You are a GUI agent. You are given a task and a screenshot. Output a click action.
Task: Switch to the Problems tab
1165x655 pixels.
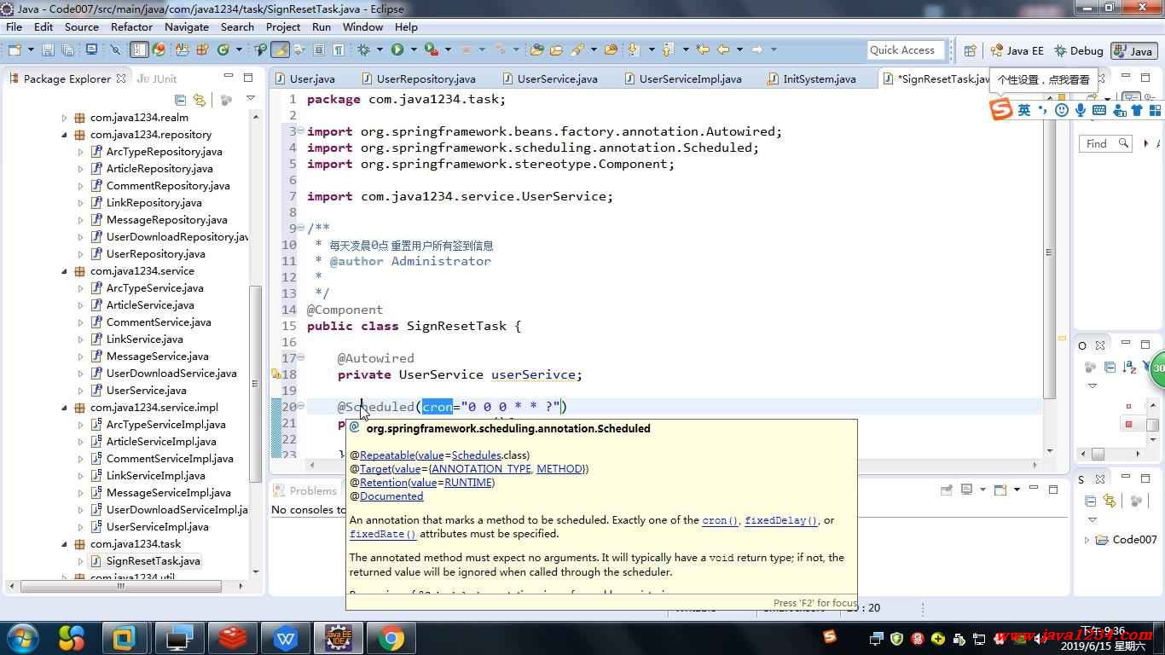[304, 490]
